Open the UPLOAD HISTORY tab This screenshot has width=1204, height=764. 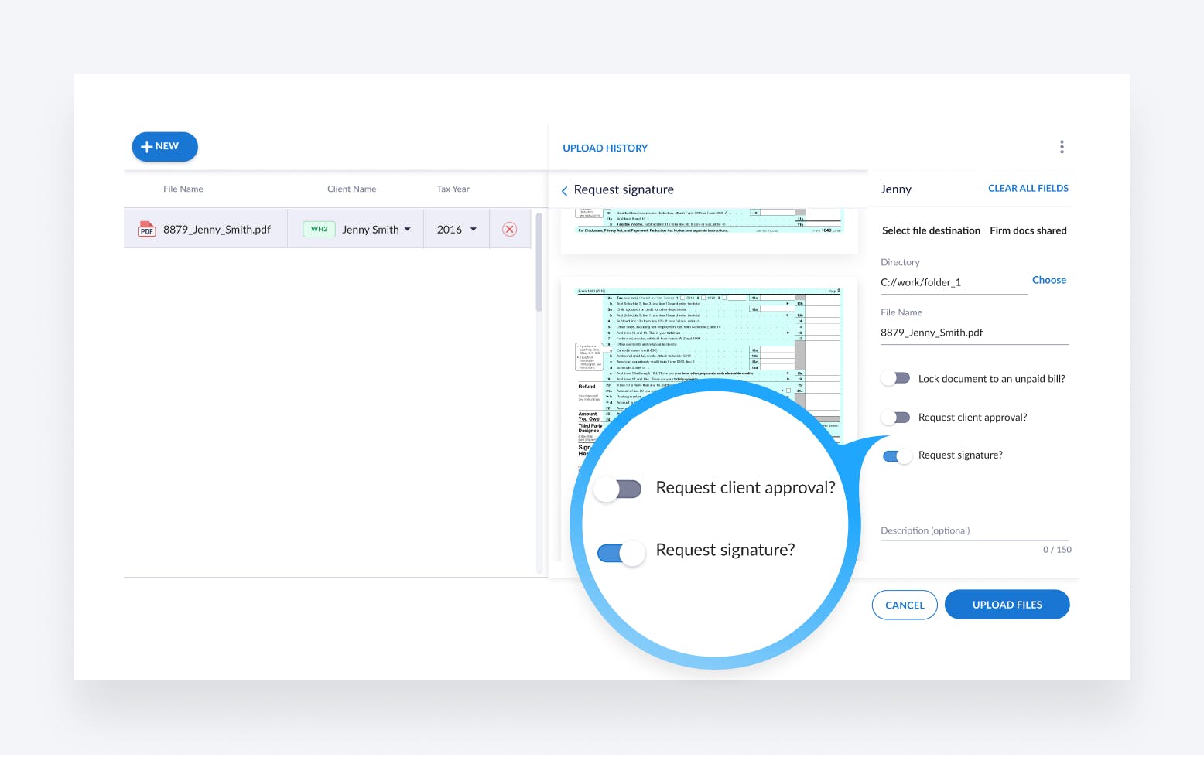(x=605, y=148)
